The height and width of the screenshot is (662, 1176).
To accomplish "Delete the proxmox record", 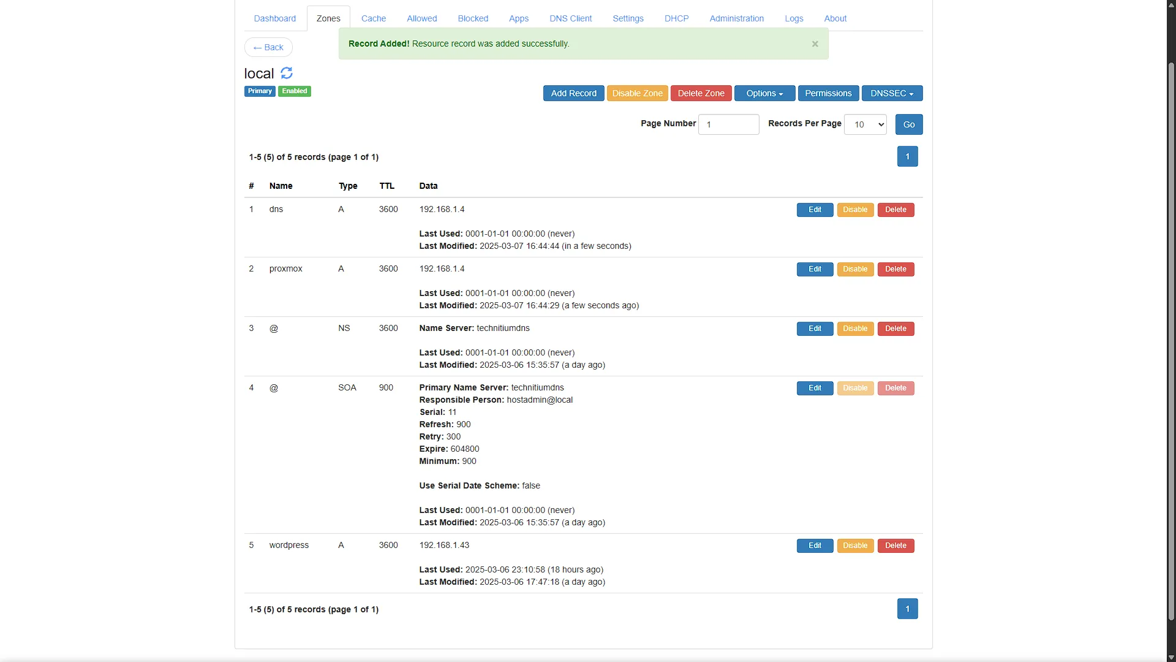I will (x=896, y=269).
